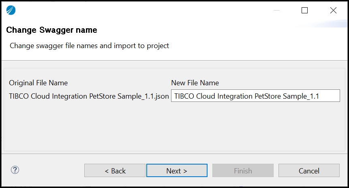Place cursor after 'Sample_1.1' in name field

(320, 96)
